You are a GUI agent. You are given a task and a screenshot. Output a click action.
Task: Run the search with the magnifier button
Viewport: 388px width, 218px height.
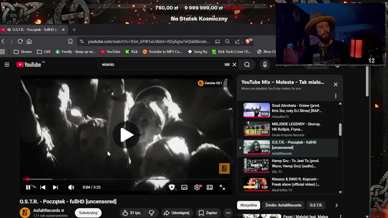[x=247, y=64]
